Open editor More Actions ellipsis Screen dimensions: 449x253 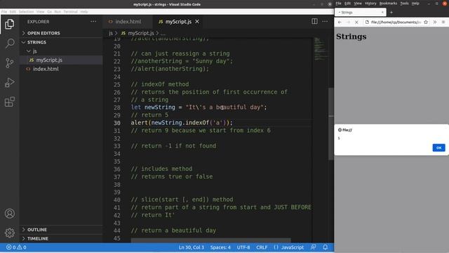[x=325, y=21]
